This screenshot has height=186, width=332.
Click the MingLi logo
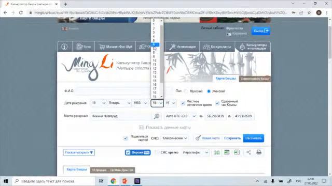88,67
